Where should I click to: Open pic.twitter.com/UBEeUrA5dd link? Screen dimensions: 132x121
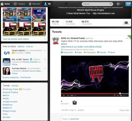(x=88, y=47)
